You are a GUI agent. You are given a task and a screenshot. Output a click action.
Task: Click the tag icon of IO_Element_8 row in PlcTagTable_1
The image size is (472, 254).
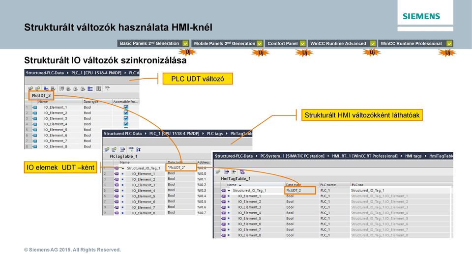tap(116, 213)
